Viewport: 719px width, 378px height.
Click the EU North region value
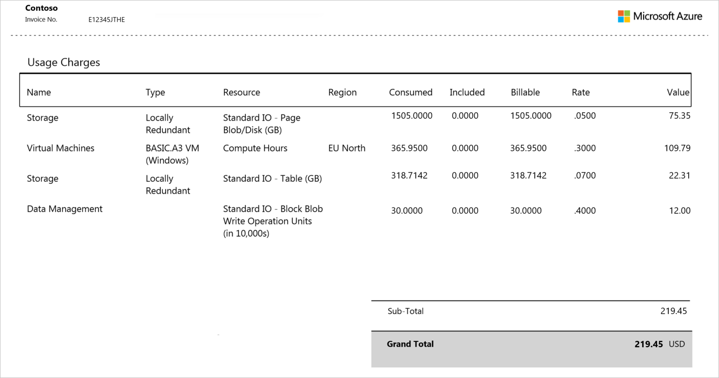(x=347, y=148)
